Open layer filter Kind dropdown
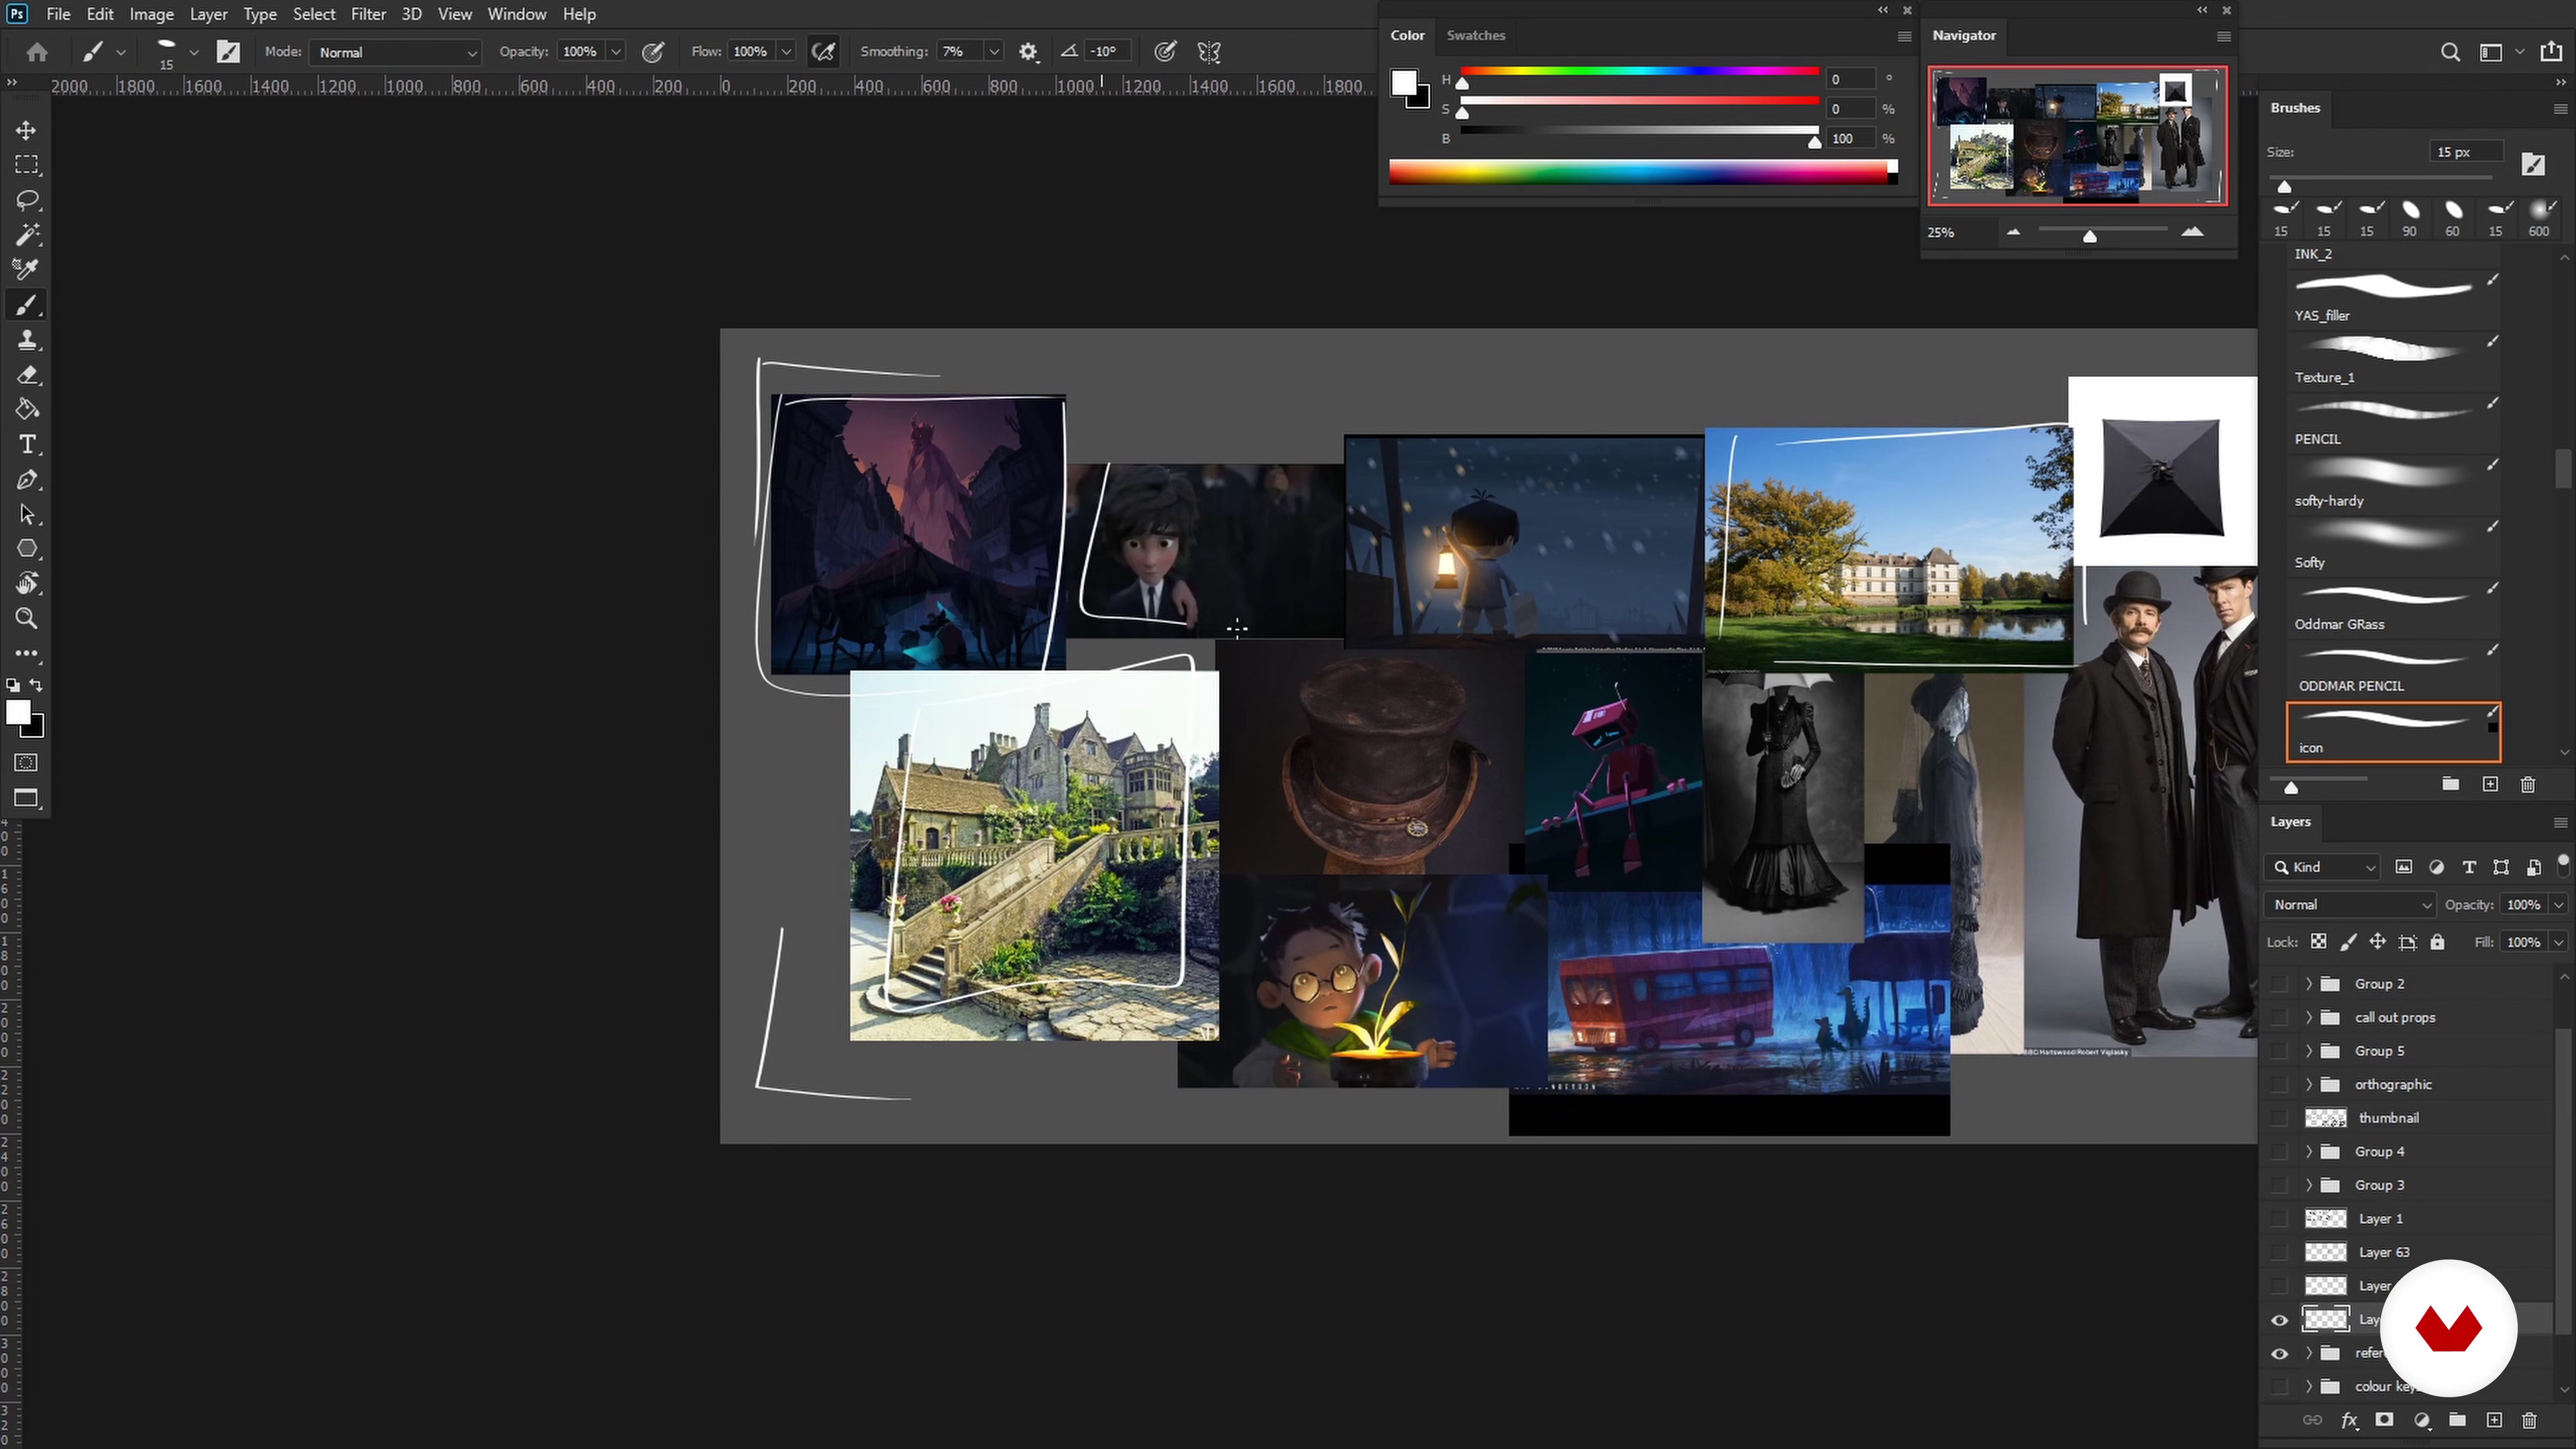 point(2322,867)
